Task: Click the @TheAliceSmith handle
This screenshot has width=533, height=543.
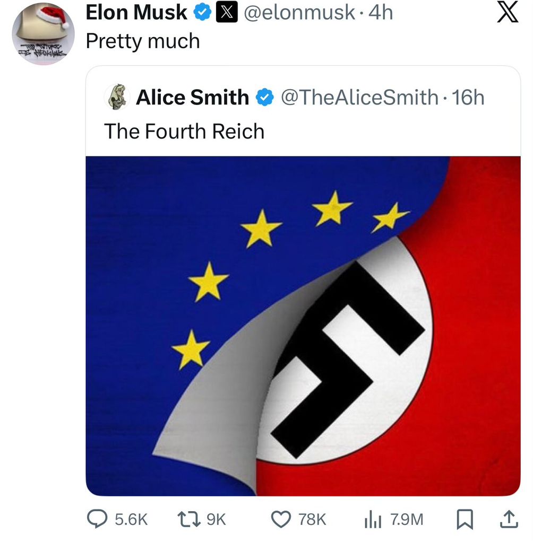Action: point(359,98)
